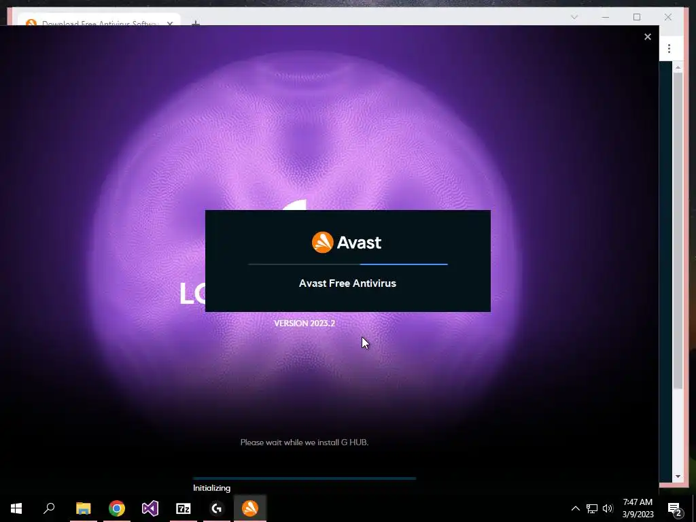The width and height of the screenshot is (696, 522).
Task: Click the G HUB install progress bar
Action: point(304,478)
